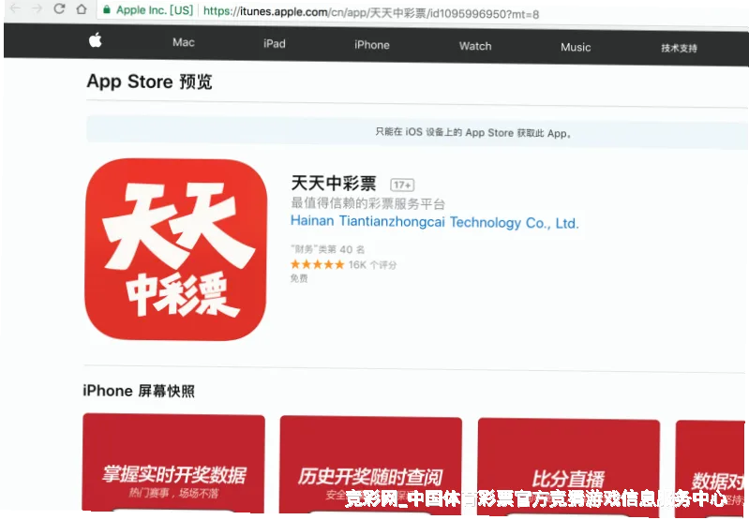Open the 比分直播 screenshot thumbnail
The image size is (749, 520).
tap(568, 467)
